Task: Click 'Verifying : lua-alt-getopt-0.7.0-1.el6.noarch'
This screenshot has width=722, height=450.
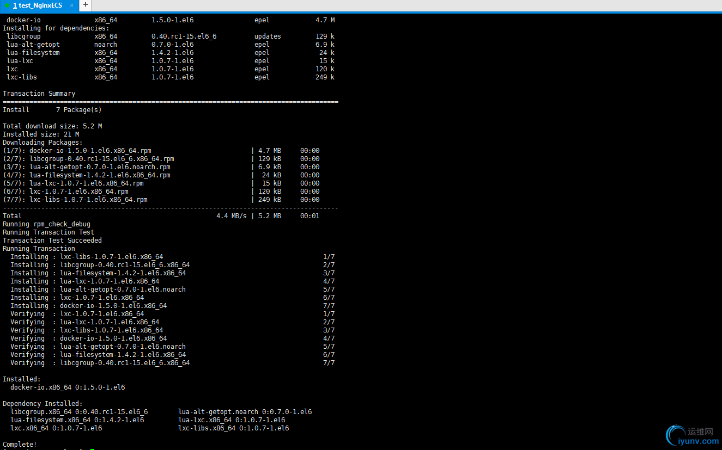Action: [x=98, y=347]
